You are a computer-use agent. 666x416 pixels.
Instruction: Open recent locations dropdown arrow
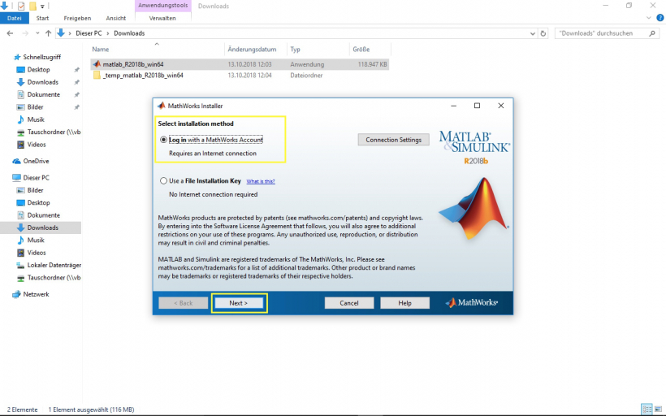[x=38, y=33]
